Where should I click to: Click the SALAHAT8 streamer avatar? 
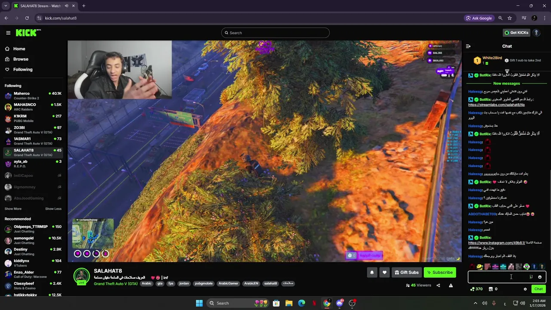click(x=81, y=276)
